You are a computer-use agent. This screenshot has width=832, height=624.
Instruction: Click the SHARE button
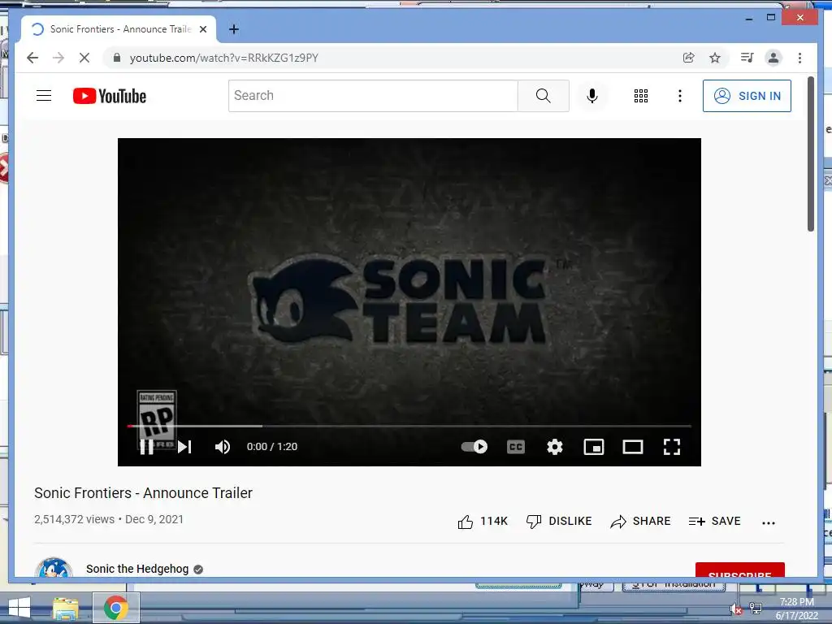tap(640, 522)
